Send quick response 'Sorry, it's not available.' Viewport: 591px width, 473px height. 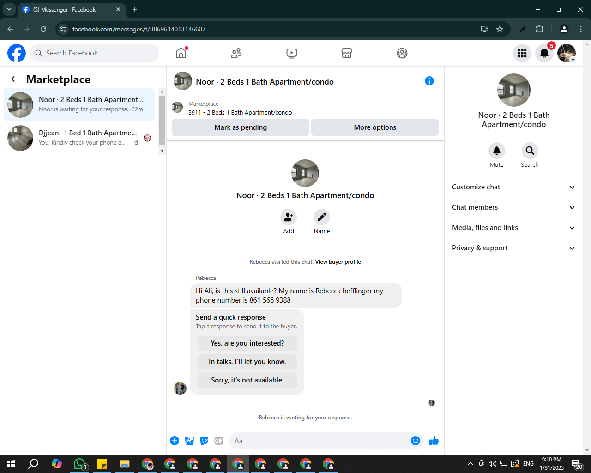(x=247, y=380)
